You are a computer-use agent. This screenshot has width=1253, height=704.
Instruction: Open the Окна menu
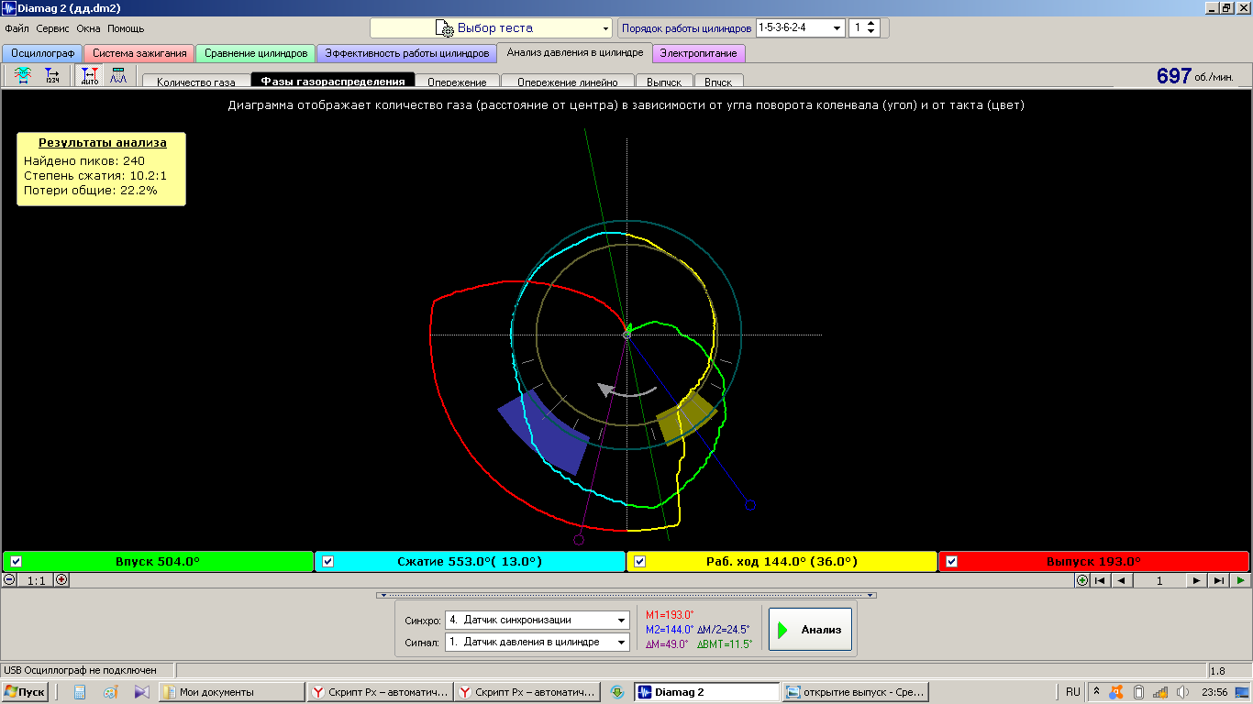(88, 28)
